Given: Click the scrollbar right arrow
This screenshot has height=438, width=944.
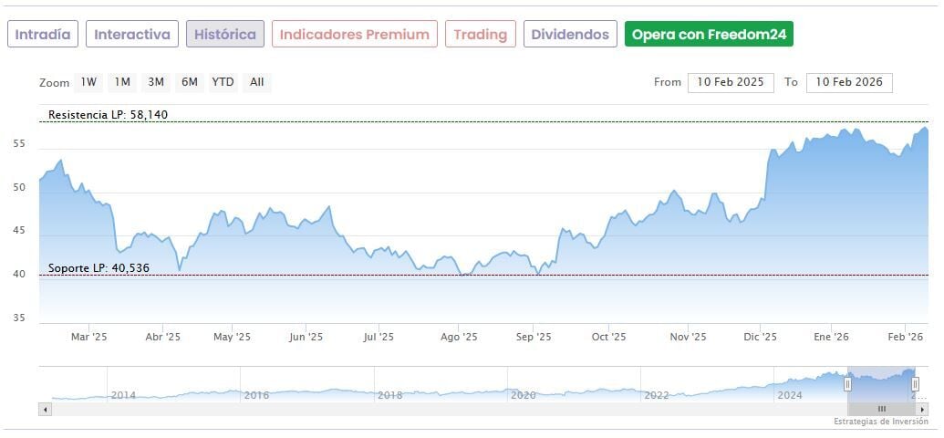Looking at the screenshot, I should pyautogui.click(x=921, y=409).
